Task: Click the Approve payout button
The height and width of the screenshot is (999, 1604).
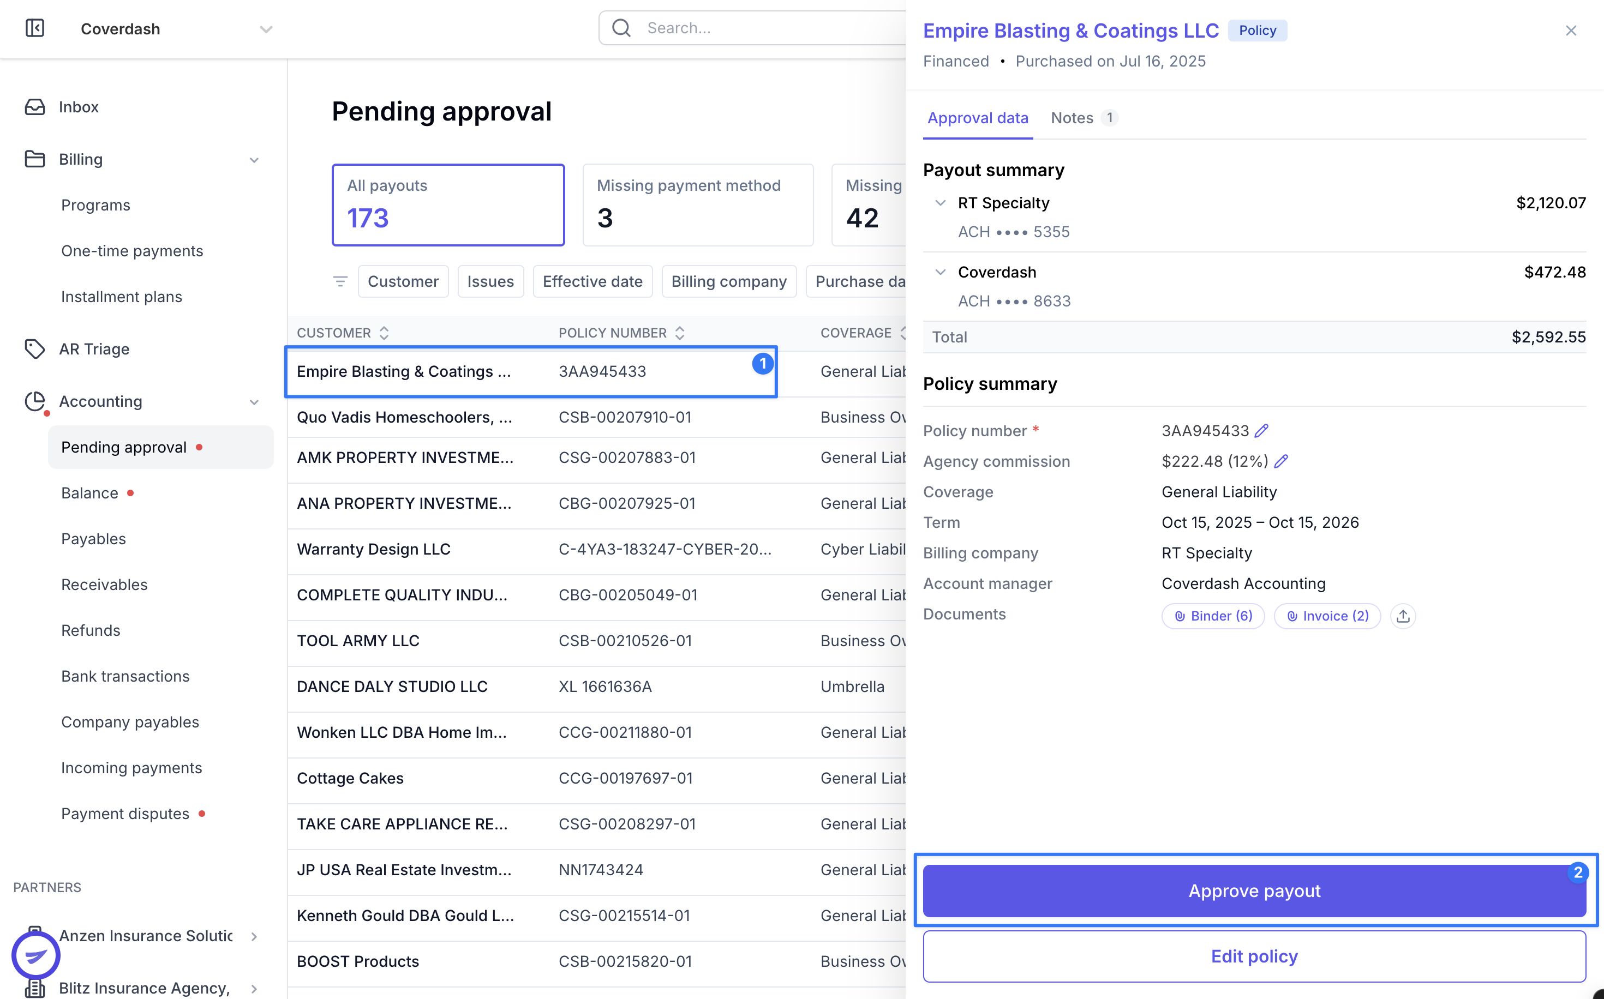Action: pos(1254,890)
